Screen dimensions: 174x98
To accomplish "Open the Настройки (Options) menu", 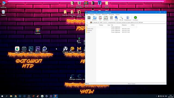I will pos(111,14).
